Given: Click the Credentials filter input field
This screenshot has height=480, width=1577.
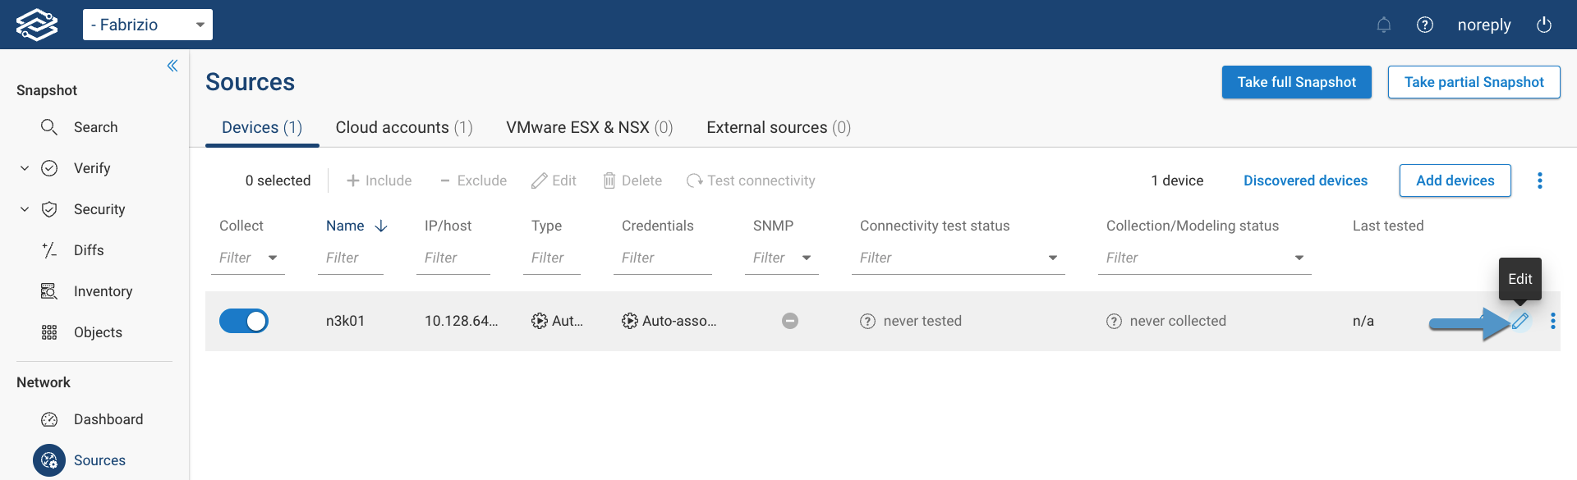Looking at the screenshot, I should point(663,258).
